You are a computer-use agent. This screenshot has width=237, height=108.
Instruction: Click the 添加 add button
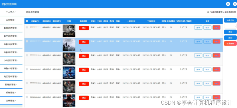tap(230, 38)
